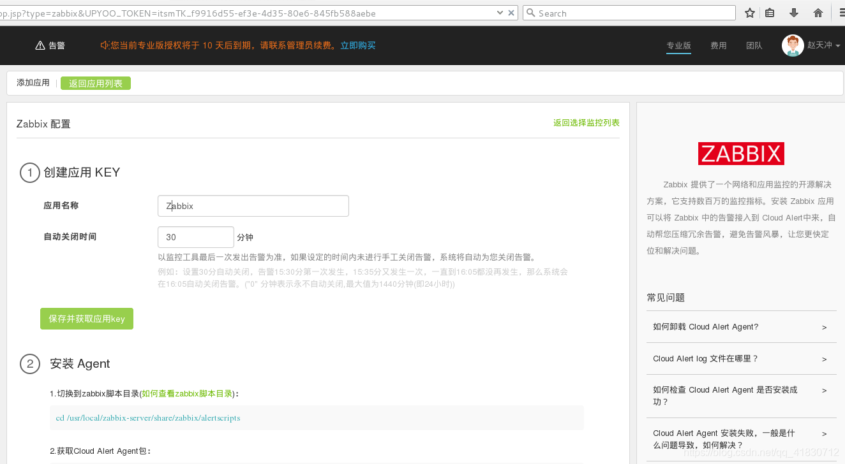Screen dimensions: 845x464
Task: Edit the 自动关闭时间 field with 30
Action: click(x=196, y=237)
